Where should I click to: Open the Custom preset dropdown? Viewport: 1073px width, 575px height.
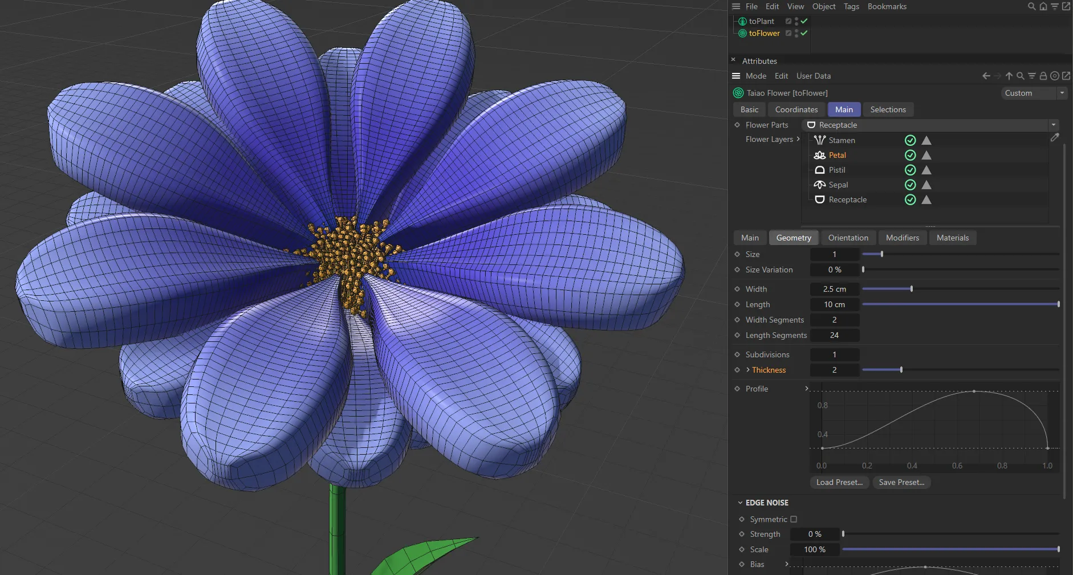click(1062, 93)
